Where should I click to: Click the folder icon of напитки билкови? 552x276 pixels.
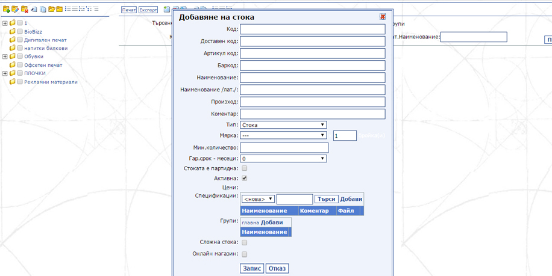tap(13, 48)
